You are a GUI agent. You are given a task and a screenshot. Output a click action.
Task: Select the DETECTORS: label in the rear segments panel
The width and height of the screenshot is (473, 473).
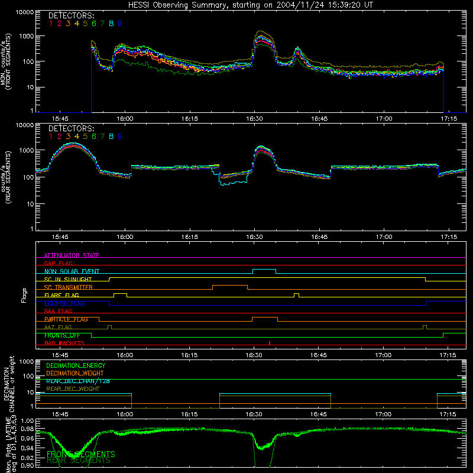[71, 128]
